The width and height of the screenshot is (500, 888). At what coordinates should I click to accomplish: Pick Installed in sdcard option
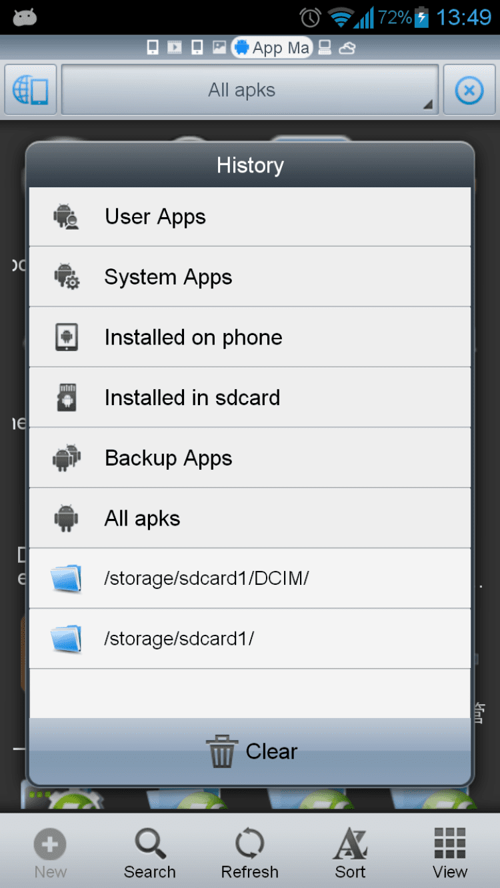click(x=250, y=398)
